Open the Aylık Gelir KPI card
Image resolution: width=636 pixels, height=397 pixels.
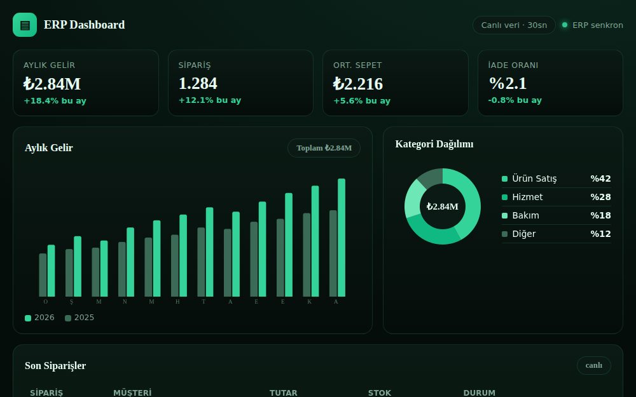click(x=86, y=83)
